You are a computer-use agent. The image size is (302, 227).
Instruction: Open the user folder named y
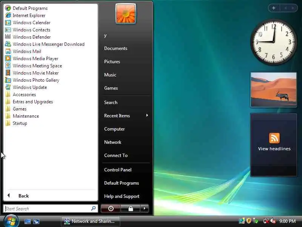click(105, 36)
